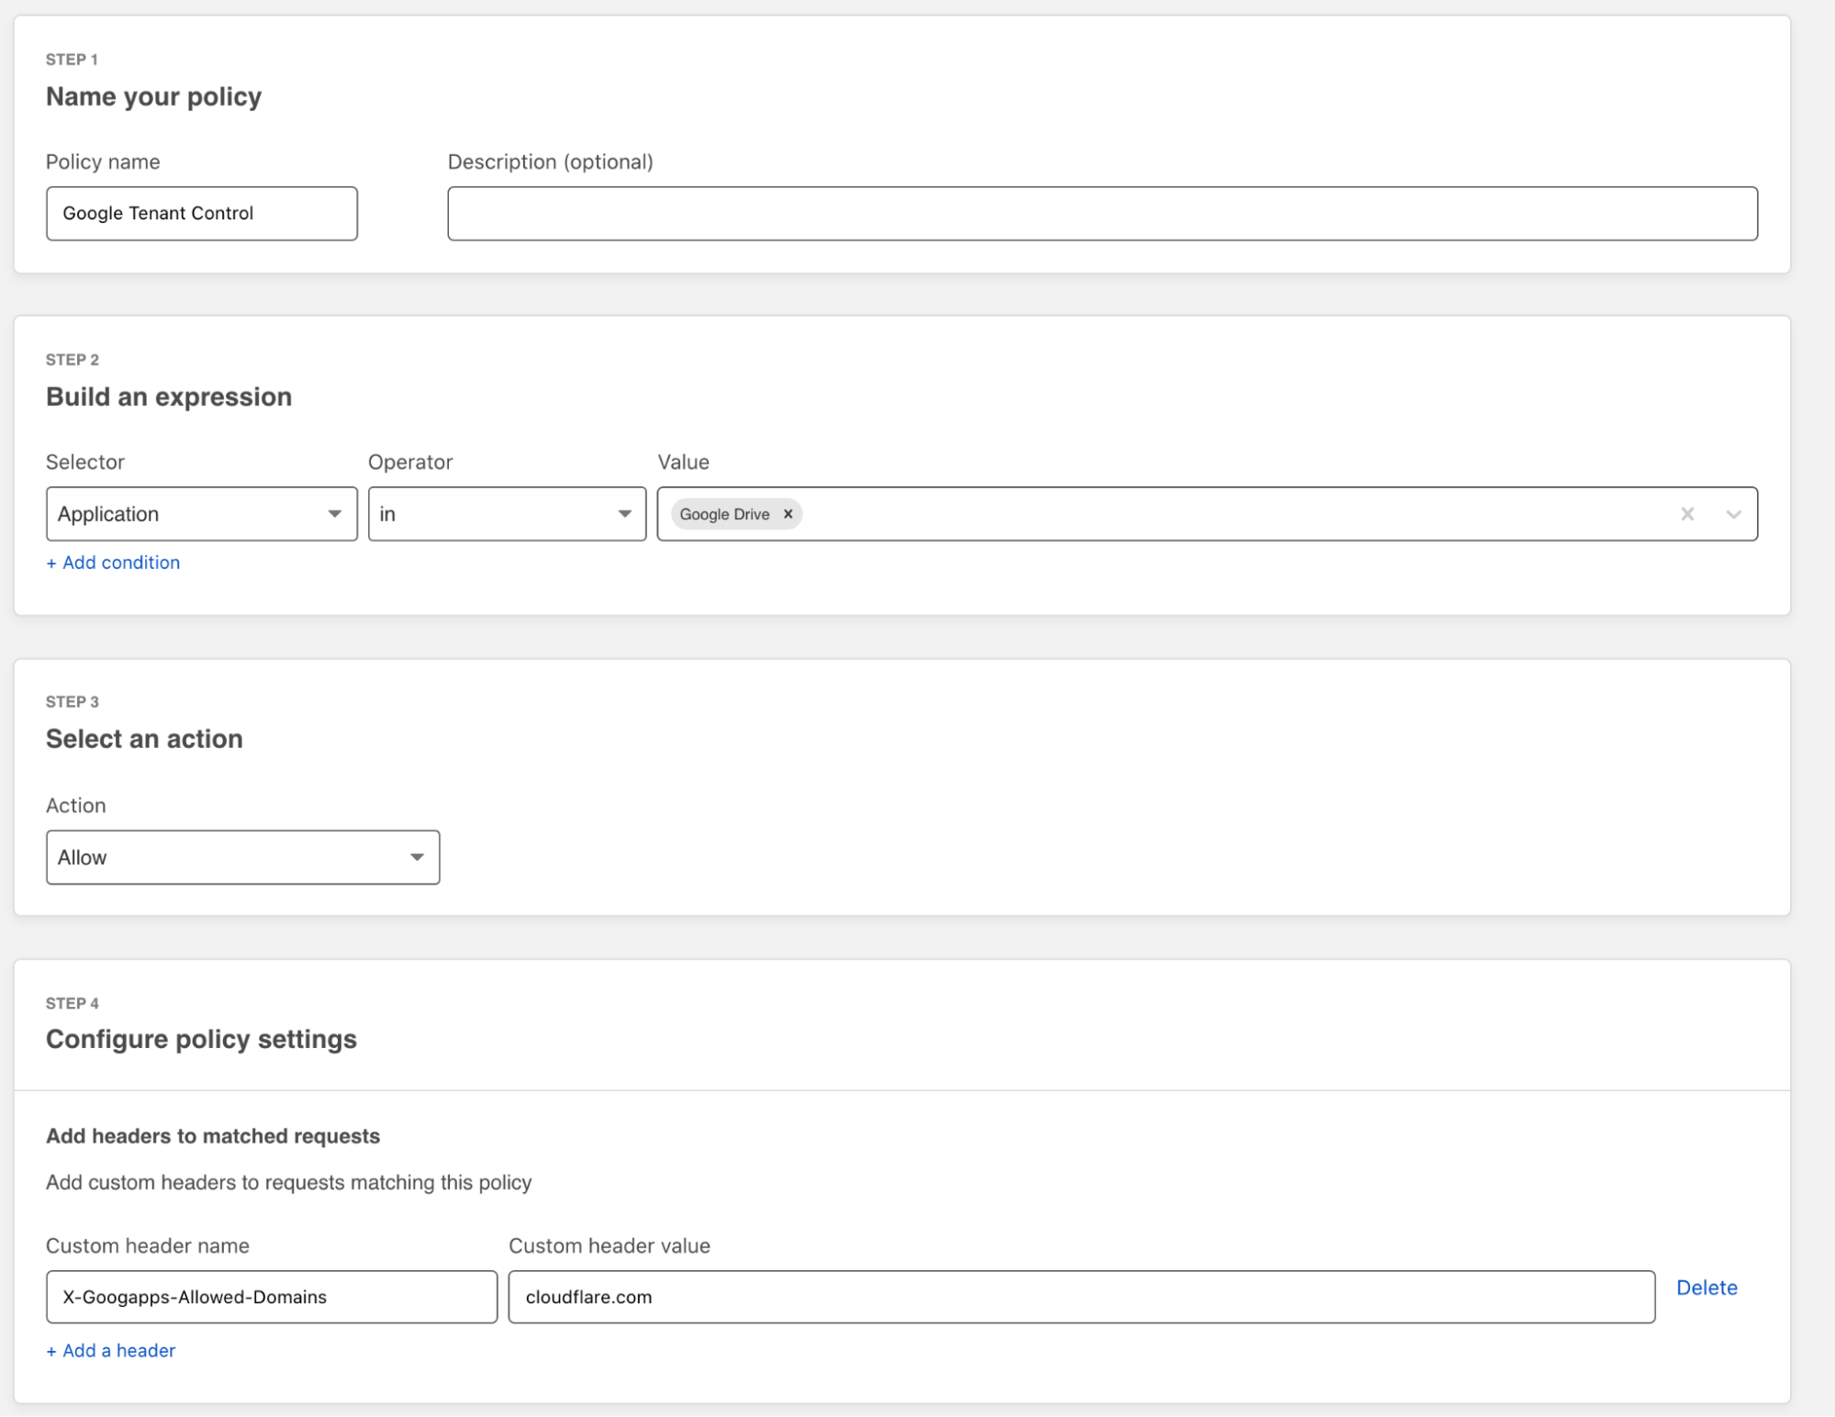Click the Action label
1835x1417 pixels.
click(x=76, y=805)
